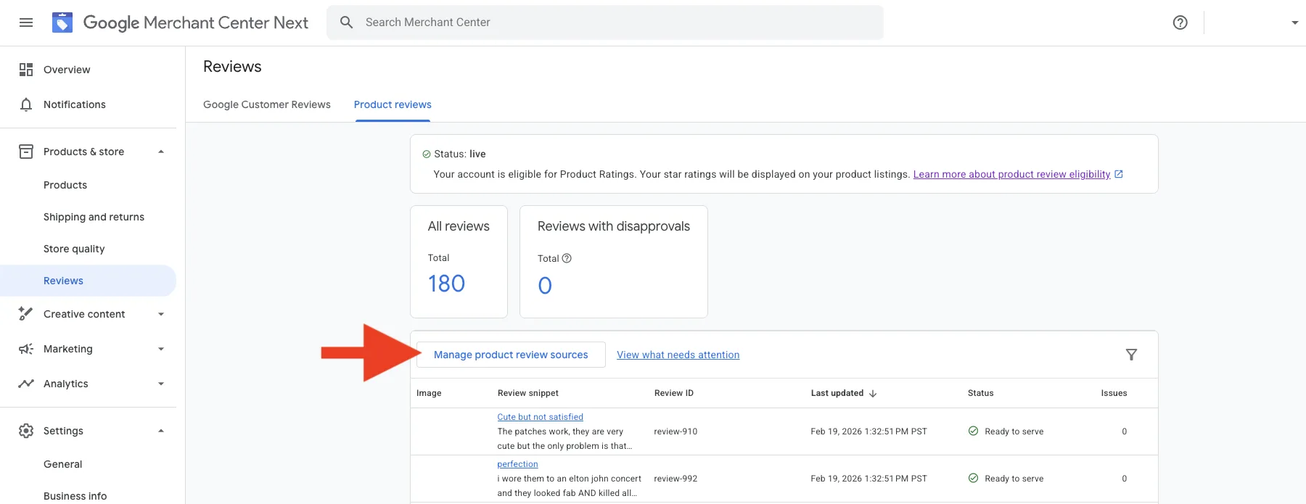Click the Products & store storefront icon
The height and width of the screenshot is (504, 1306).
coord(26,152)
